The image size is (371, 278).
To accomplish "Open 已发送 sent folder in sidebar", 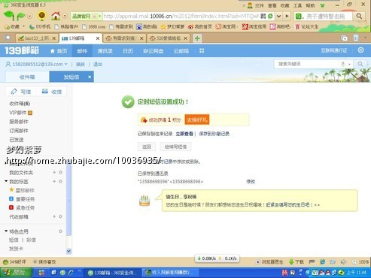I will point(17,140).
